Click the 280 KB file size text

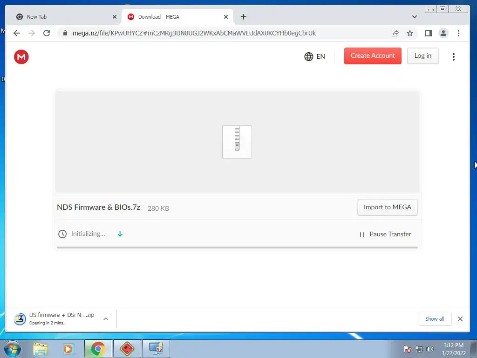tap(158, 208)
